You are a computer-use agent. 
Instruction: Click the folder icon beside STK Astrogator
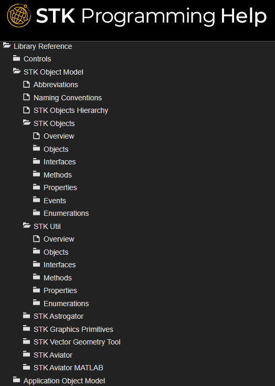tap(26, 316)
